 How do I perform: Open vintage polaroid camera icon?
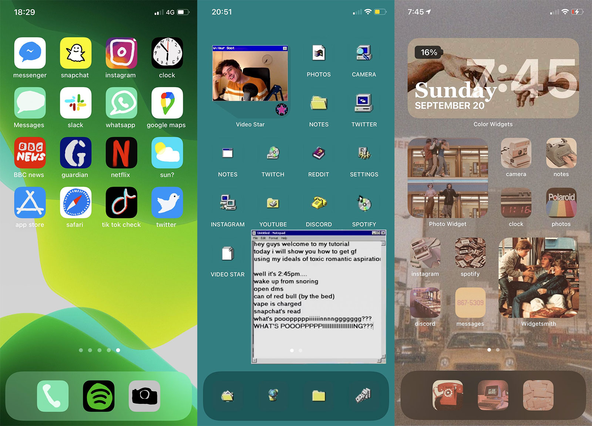516,153
